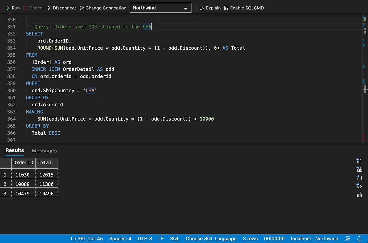Viewport: 368px width, 243px height.
Task: Switch to the Results tab
Action: pos(15,150)
